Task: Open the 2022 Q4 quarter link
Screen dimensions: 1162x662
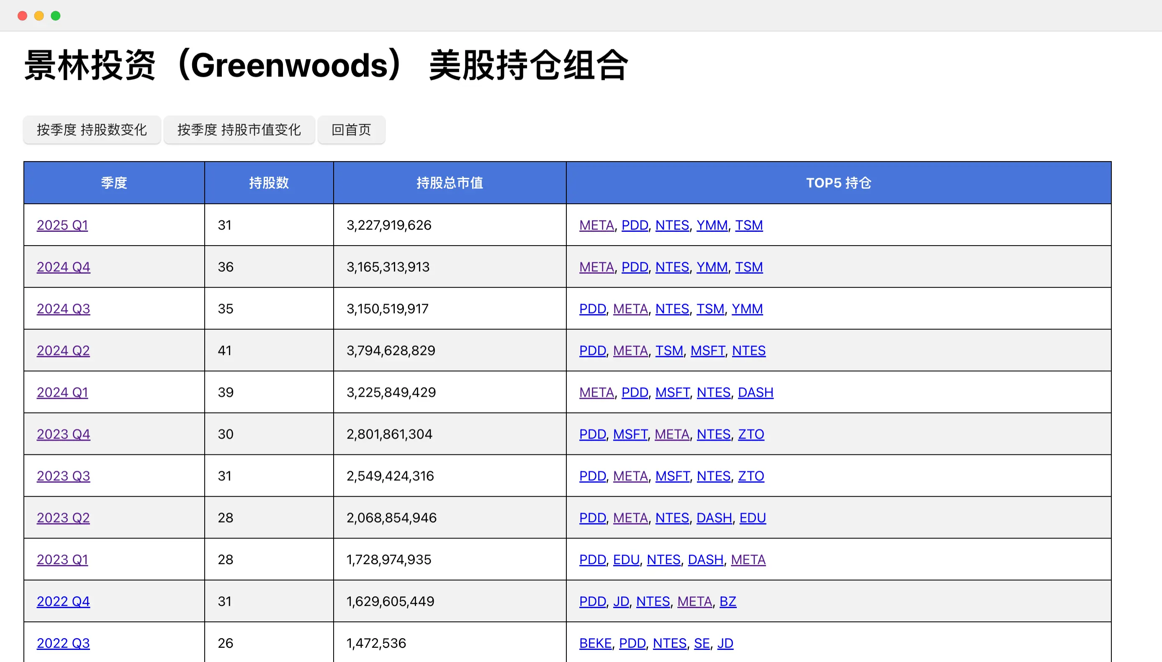Action: (63, 601)
